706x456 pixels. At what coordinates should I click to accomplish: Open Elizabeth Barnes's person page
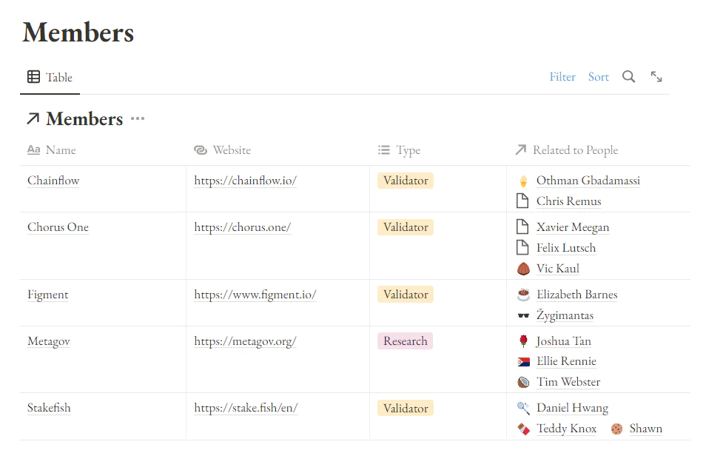click(576, 295)
